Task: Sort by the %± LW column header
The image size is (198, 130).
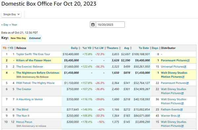Action: [x=99, y=48]
